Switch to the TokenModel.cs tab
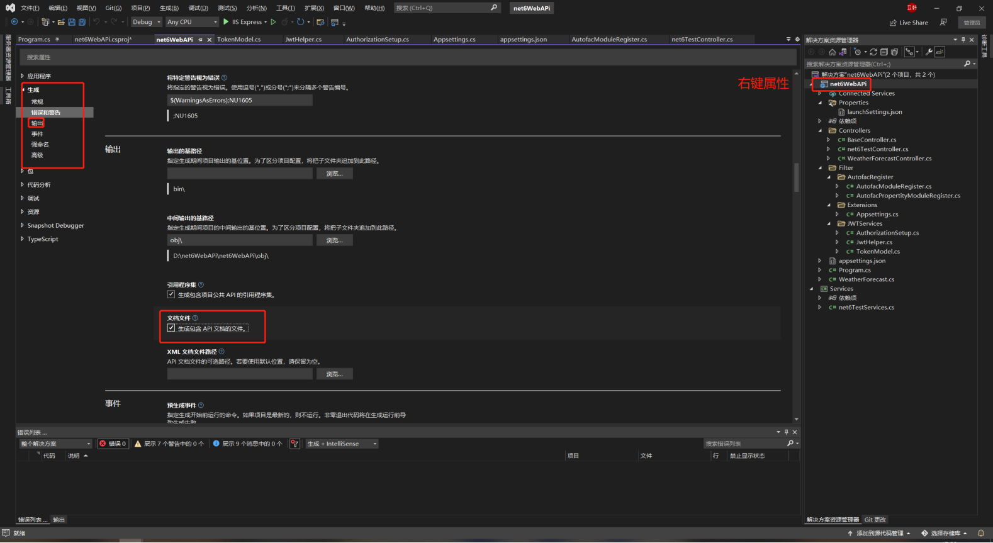Screen dimensions: 993x543 pos(238,39)
